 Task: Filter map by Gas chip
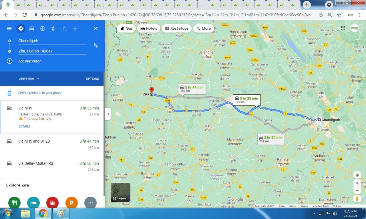pos(126,28)
